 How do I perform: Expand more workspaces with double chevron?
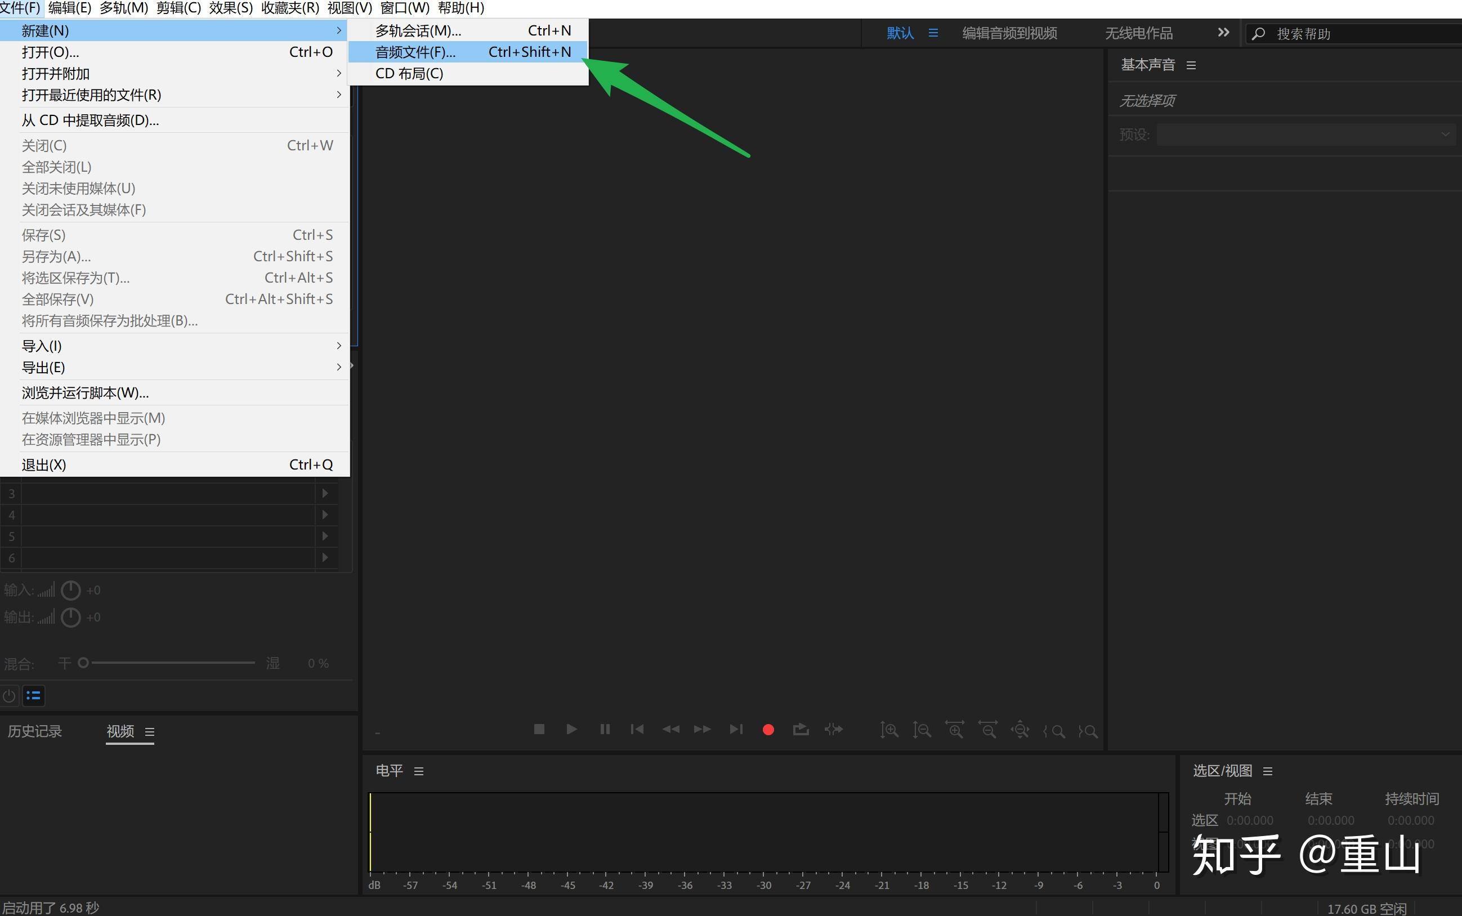(x=1223, y=33)
